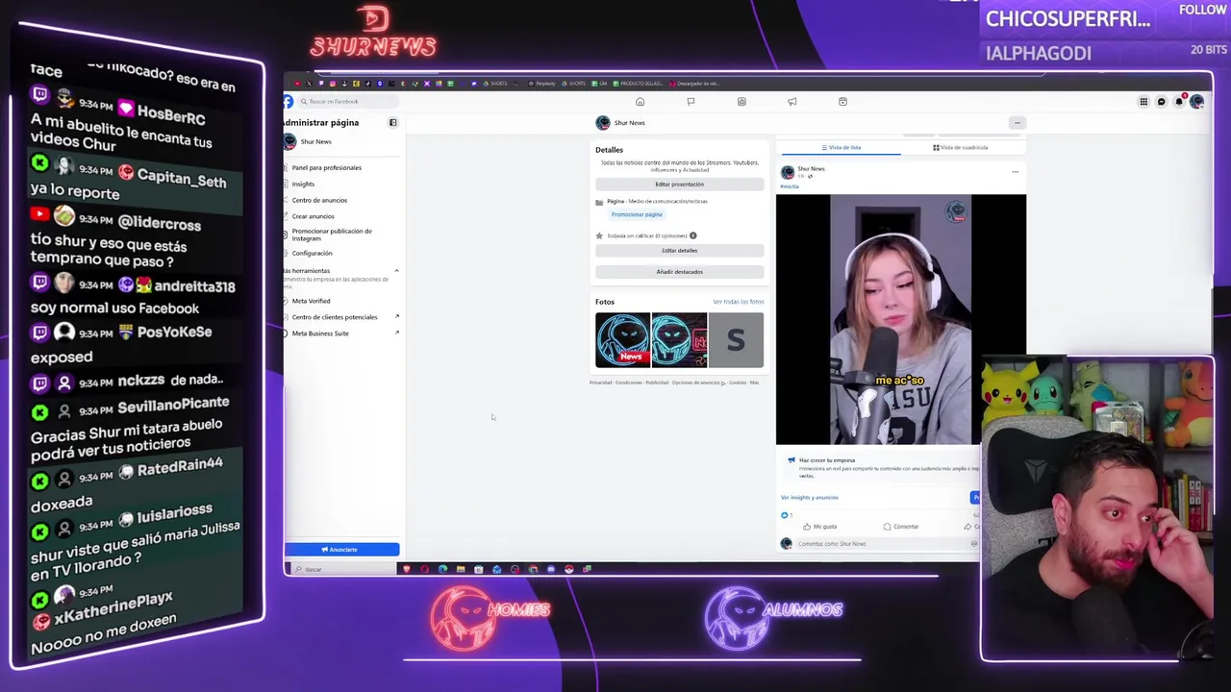This screenshot has height=692, width=1231.
Task: Click the '#mictia' hashtag in the post
Action: click(790, 185)
